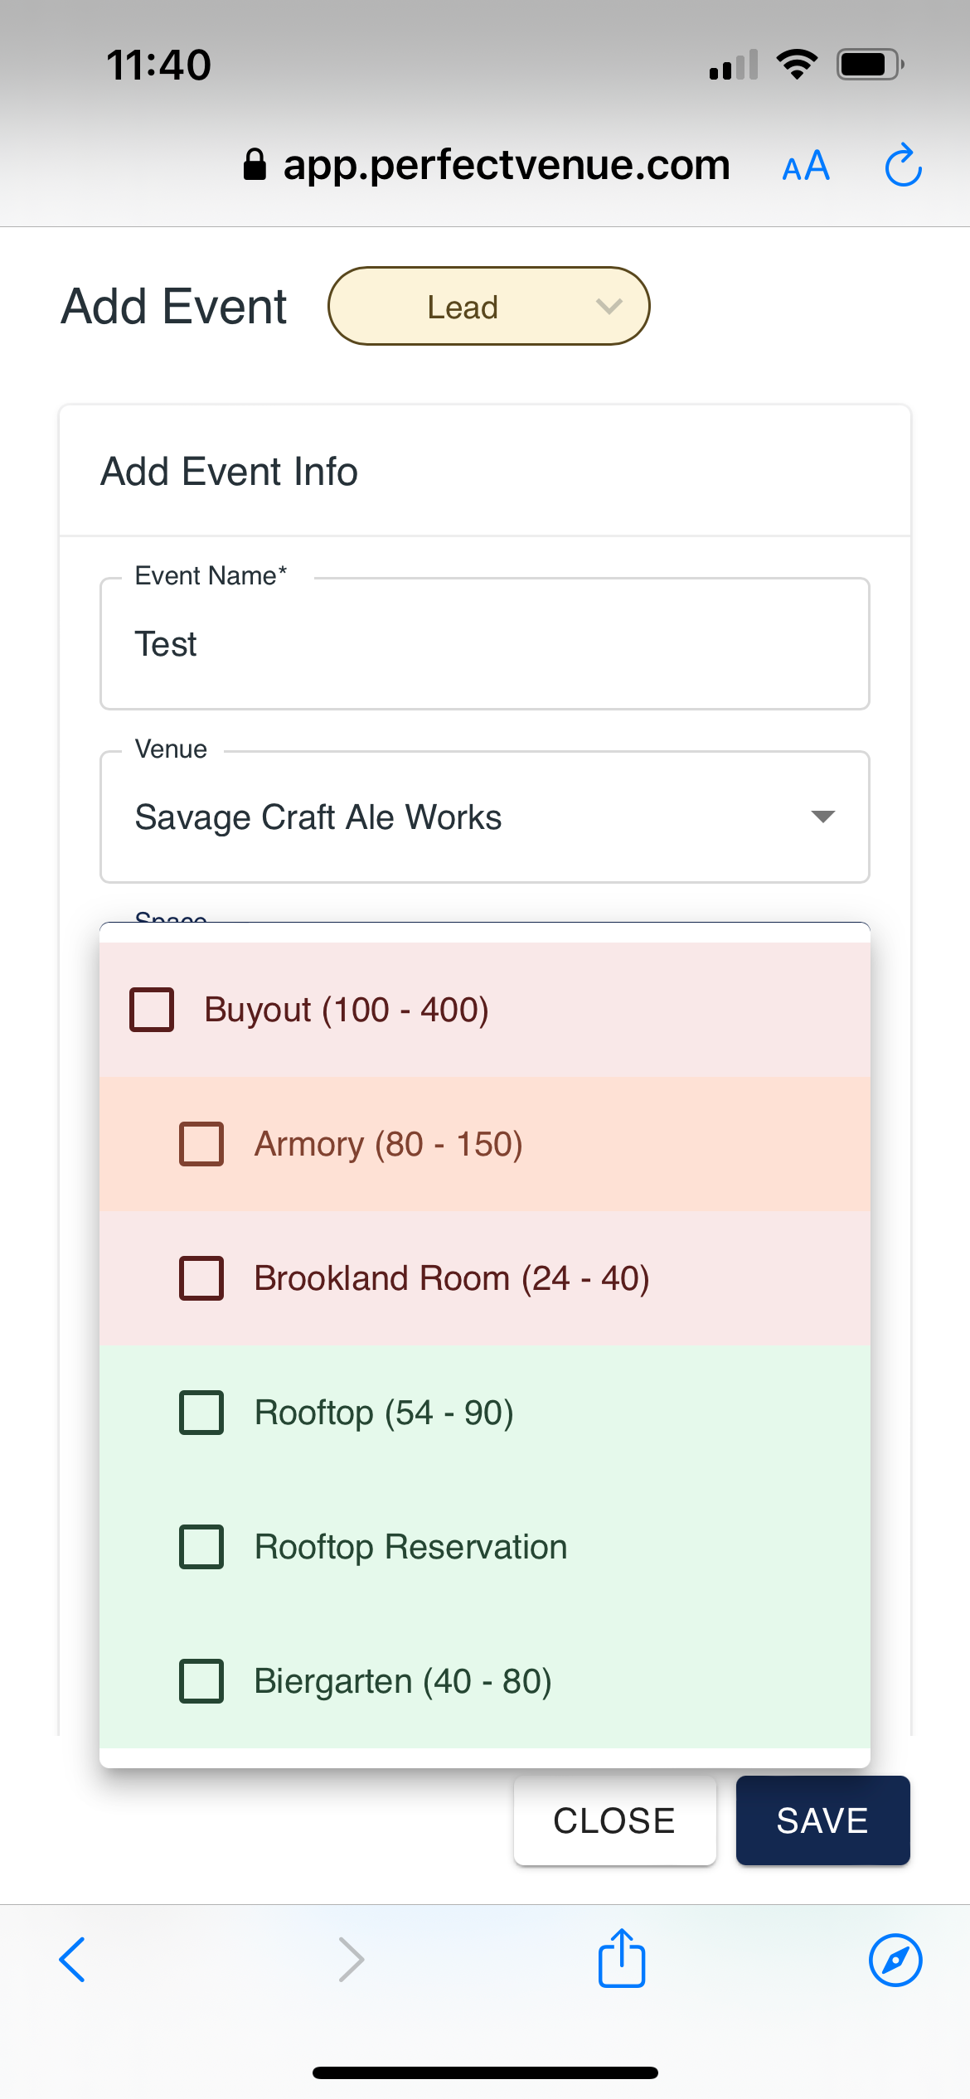Tap the padlock icon in address bar

tap(255, 164)
